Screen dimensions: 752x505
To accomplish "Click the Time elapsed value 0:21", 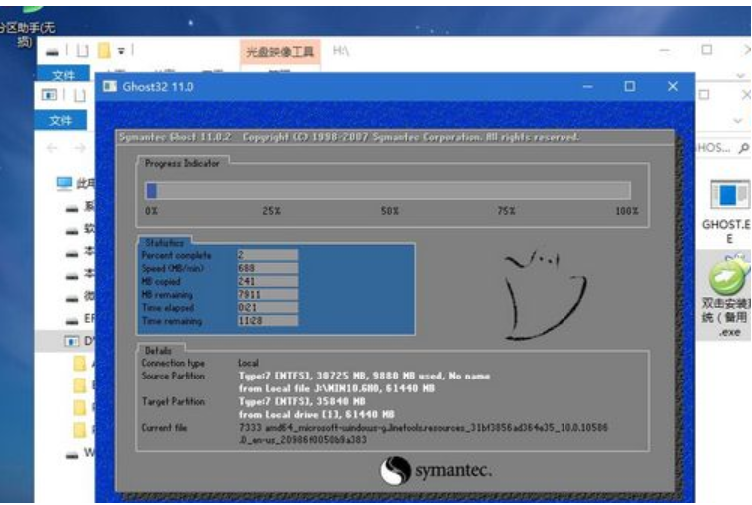I will click(267, 307).
